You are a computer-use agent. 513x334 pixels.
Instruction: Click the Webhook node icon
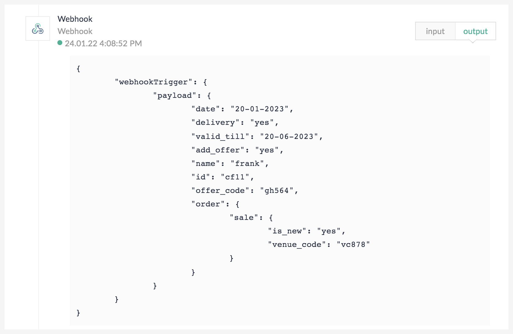click(x=38, y=29)
